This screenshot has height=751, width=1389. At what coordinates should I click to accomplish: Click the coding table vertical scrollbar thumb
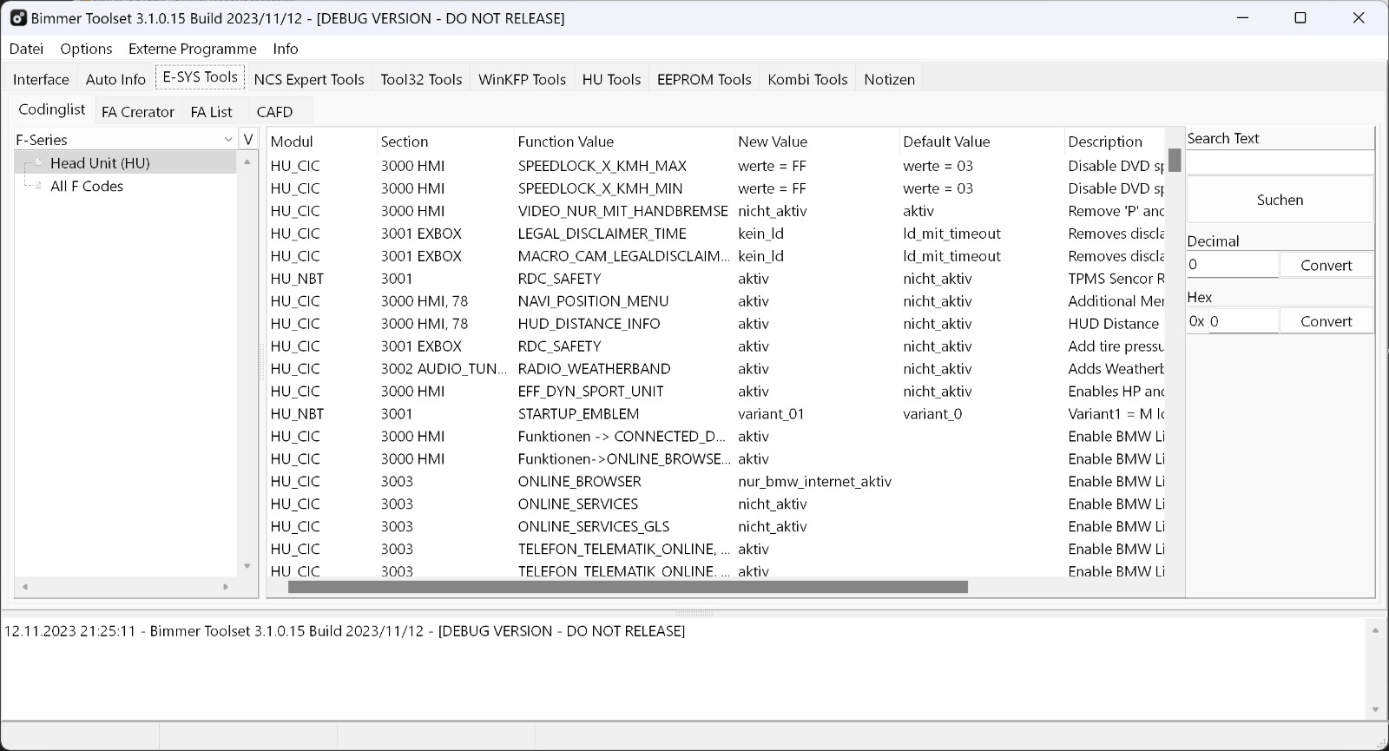point(1175,161)
